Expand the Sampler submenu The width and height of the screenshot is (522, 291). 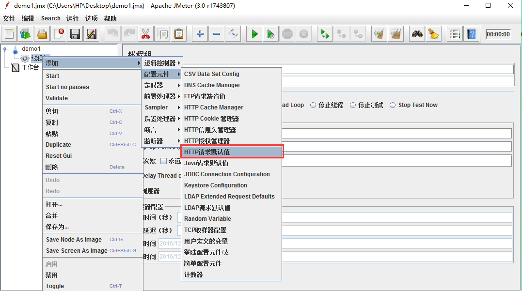(162, 107)
